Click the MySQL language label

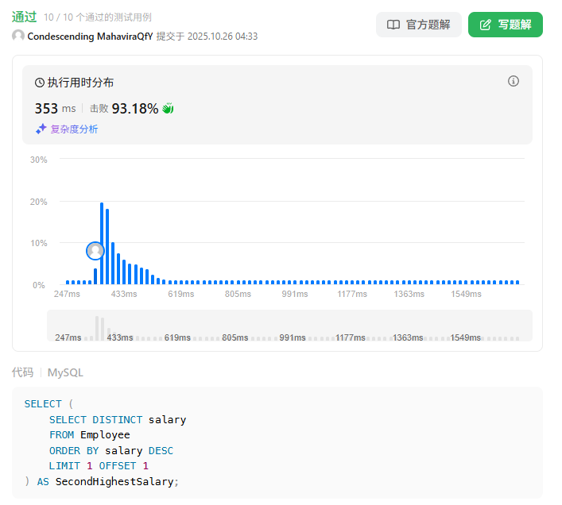point(65,372)
